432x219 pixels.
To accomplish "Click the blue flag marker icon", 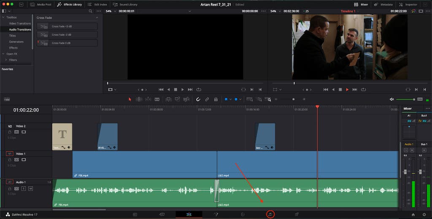I will point(226,100).
